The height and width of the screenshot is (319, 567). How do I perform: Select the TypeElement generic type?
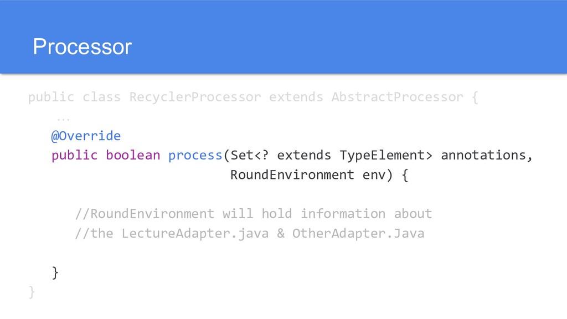click(382, 155)
